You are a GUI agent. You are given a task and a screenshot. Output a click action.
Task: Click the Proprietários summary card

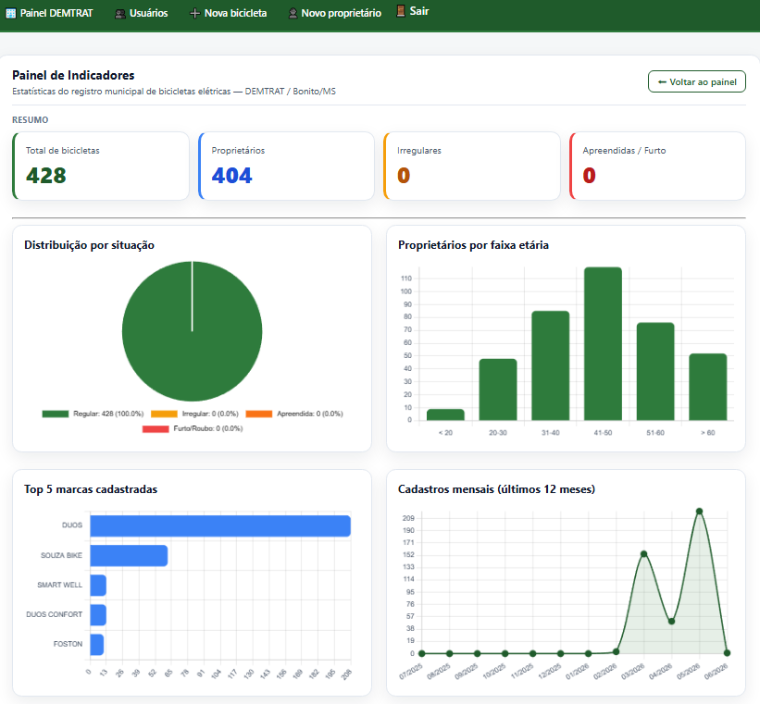click(286, 166)
